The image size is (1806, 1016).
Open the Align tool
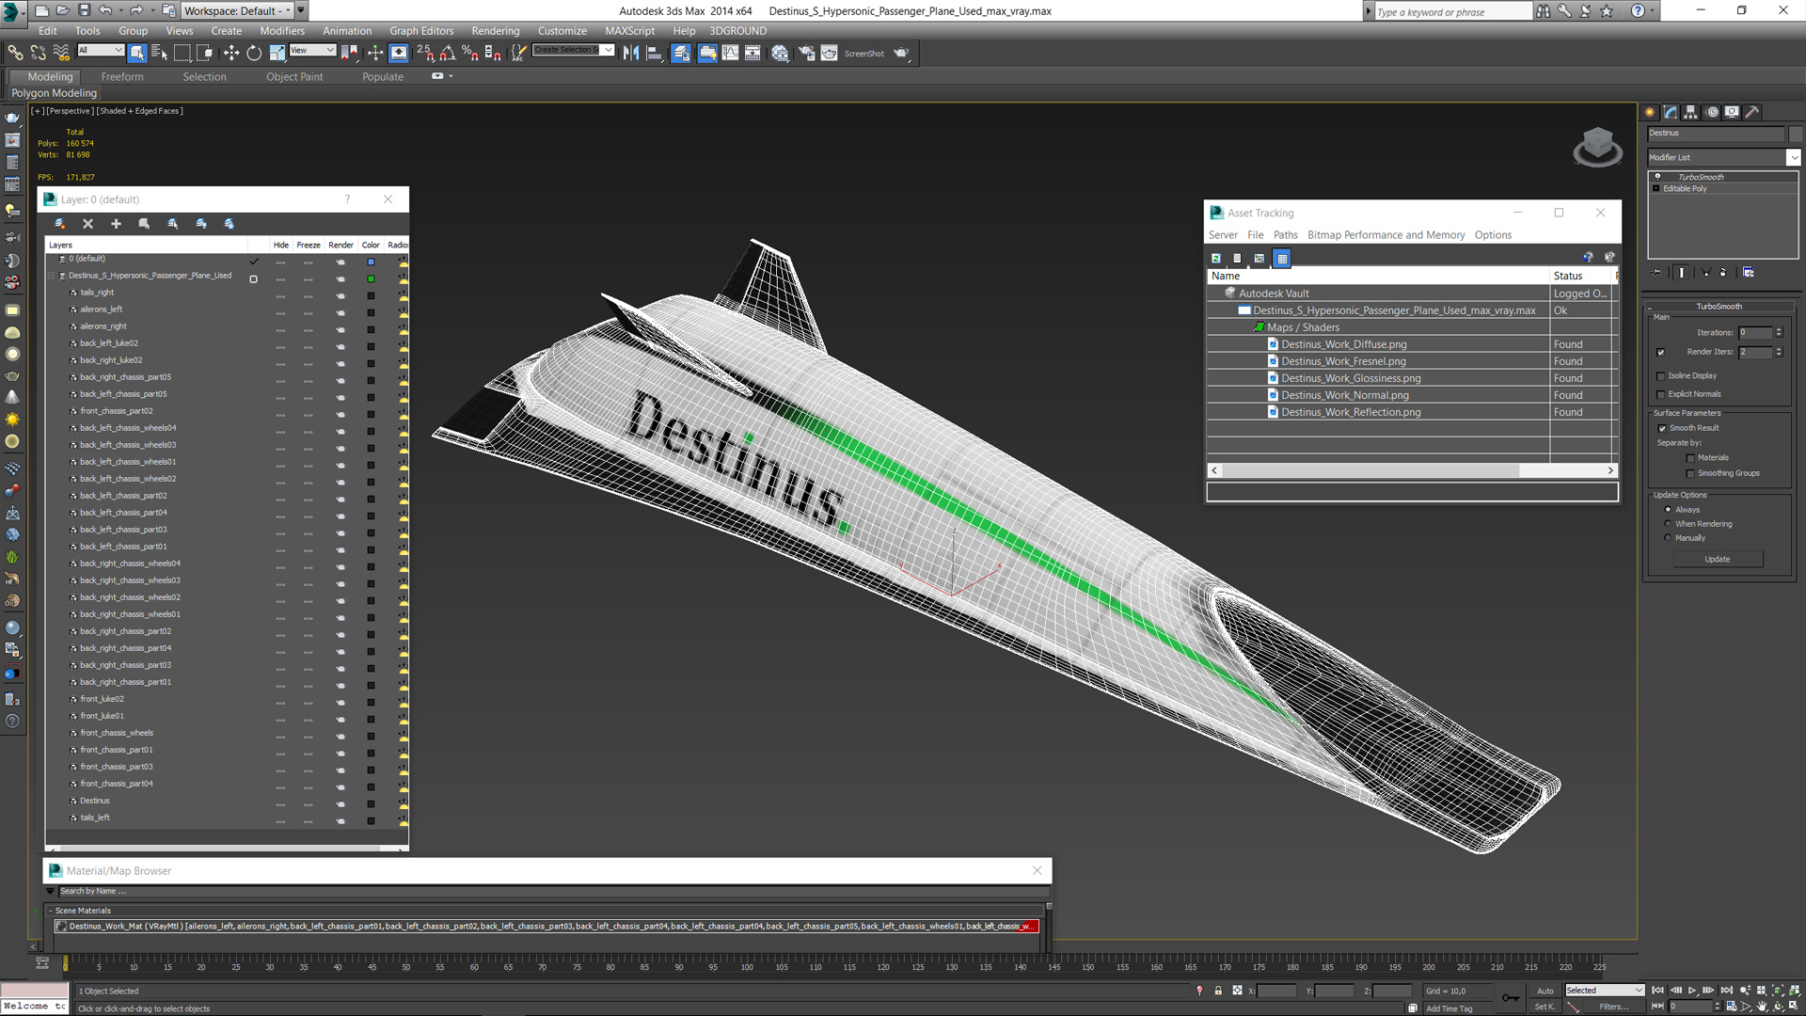pyautogui.click(x=654, y=53)
